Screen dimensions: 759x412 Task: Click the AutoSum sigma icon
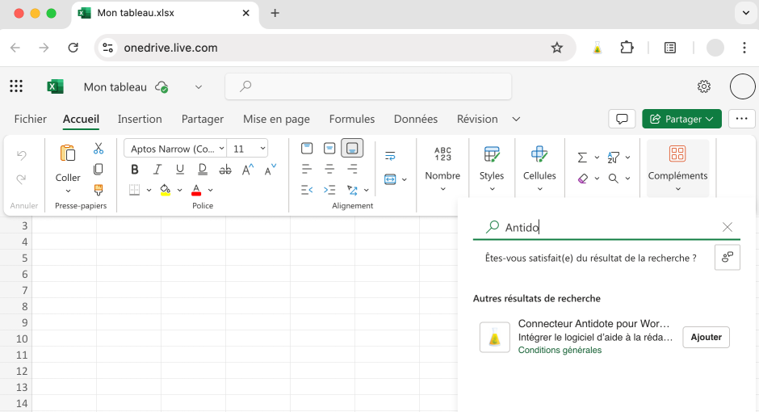(582, 158)
